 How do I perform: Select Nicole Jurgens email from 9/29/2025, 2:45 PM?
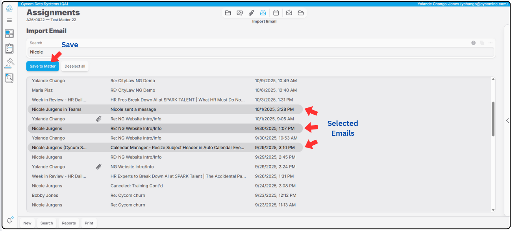click(x=165, y=157)
